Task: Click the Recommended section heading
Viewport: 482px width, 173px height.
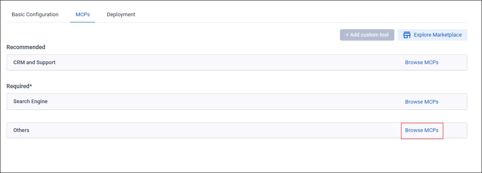Action: pyautogui.click(x=26, y=47)
